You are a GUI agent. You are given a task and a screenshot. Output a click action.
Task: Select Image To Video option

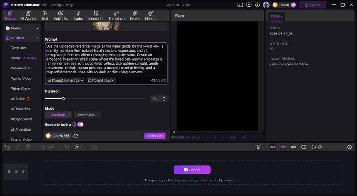click(23, 58)
